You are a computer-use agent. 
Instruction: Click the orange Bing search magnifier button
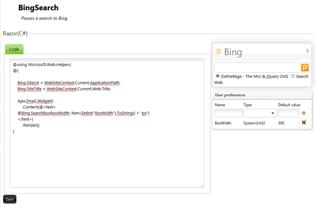pos(304,68)
